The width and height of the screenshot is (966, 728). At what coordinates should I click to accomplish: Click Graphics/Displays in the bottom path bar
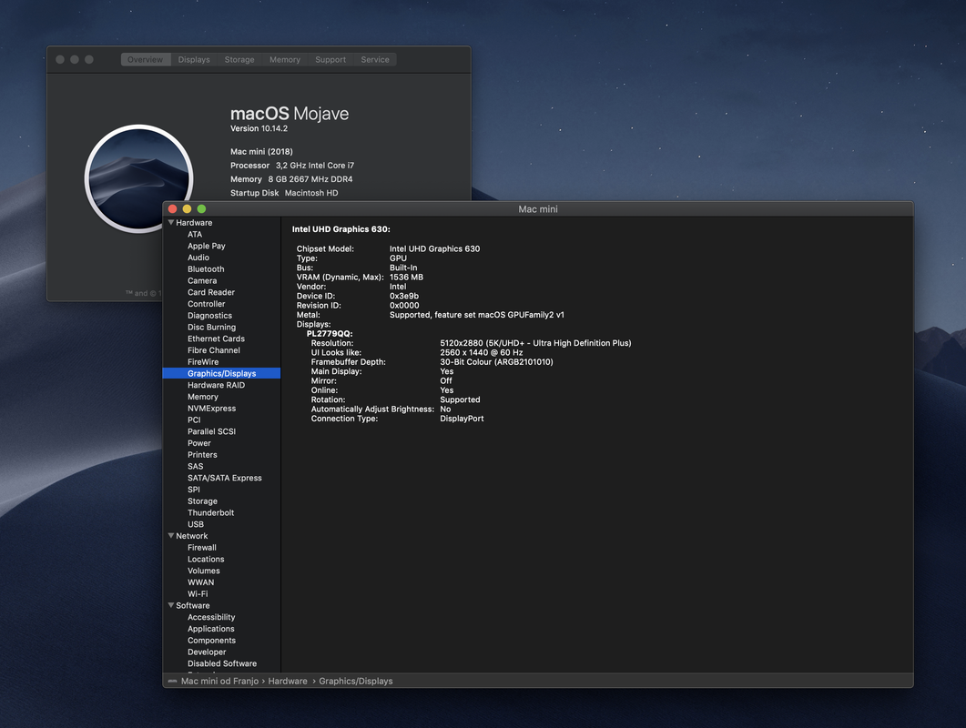click(355, 682)
